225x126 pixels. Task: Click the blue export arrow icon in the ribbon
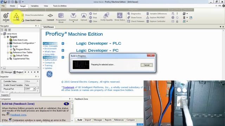191,18
